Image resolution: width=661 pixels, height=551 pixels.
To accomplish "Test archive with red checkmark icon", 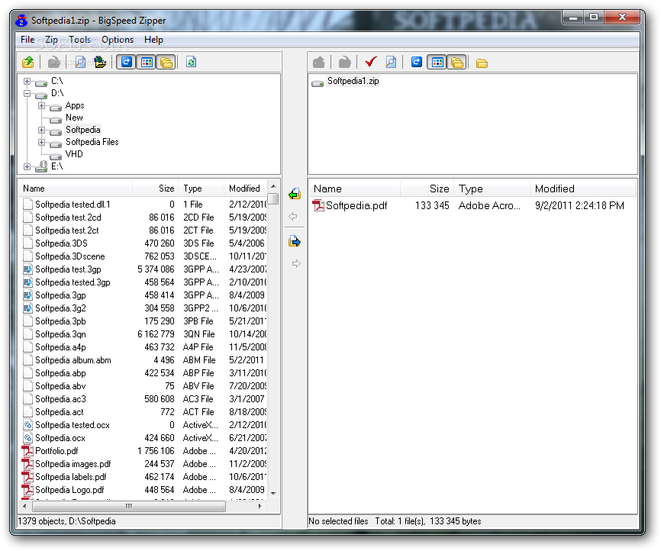I will coord(370,63).
